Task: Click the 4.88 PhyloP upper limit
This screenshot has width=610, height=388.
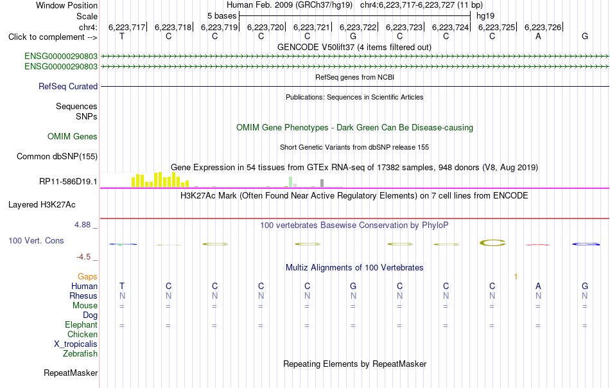Action: (82, 225)
